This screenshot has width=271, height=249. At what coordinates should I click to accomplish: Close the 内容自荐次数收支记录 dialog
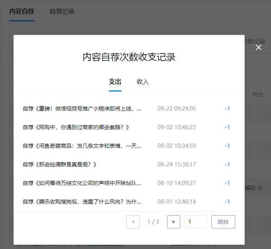[259, 47]
